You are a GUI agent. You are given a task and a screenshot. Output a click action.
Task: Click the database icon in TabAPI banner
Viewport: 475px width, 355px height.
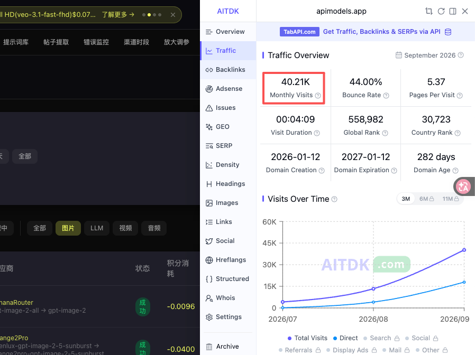click(x=448, y=32)
